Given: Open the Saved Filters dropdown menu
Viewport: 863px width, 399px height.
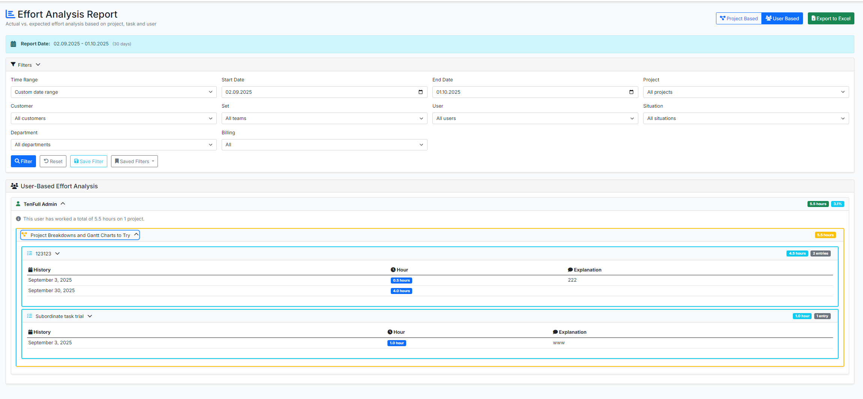Looking at the screenshot, I should click(134, 161).
